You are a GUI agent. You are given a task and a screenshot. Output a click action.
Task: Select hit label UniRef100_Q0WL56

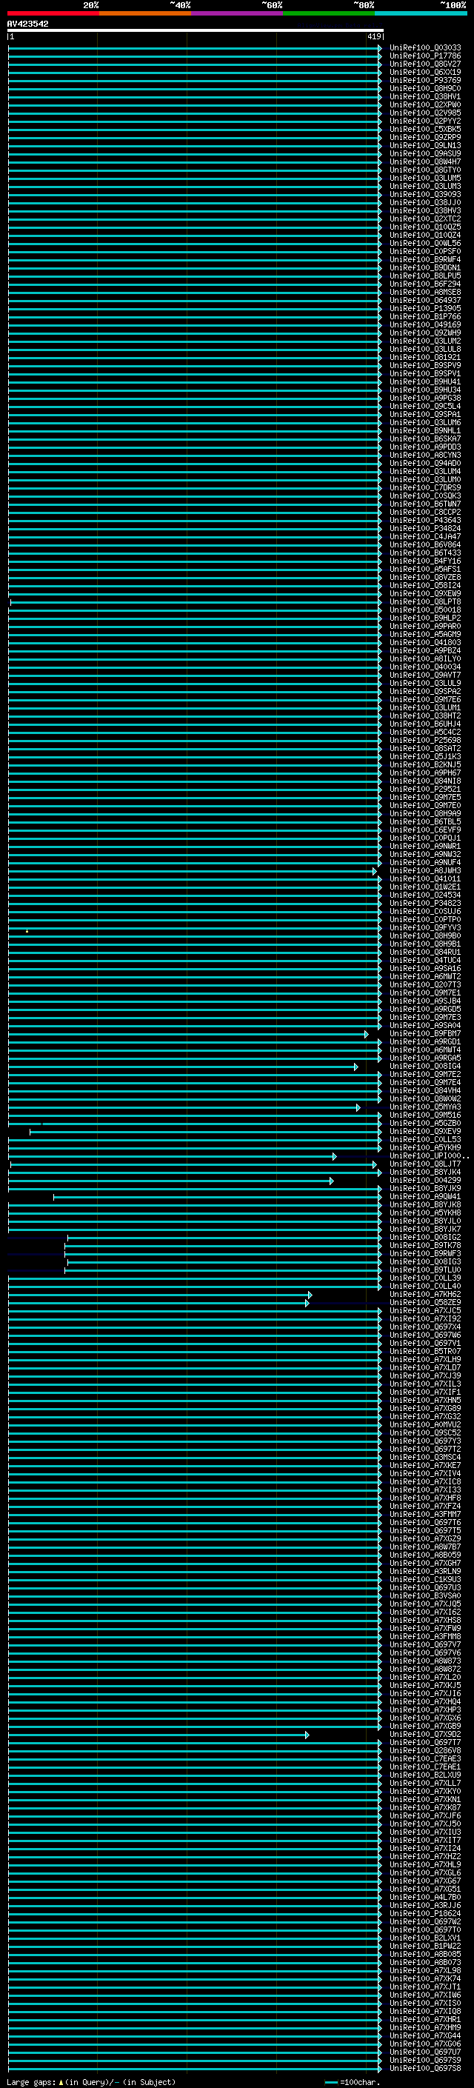[x=425, y=243]
